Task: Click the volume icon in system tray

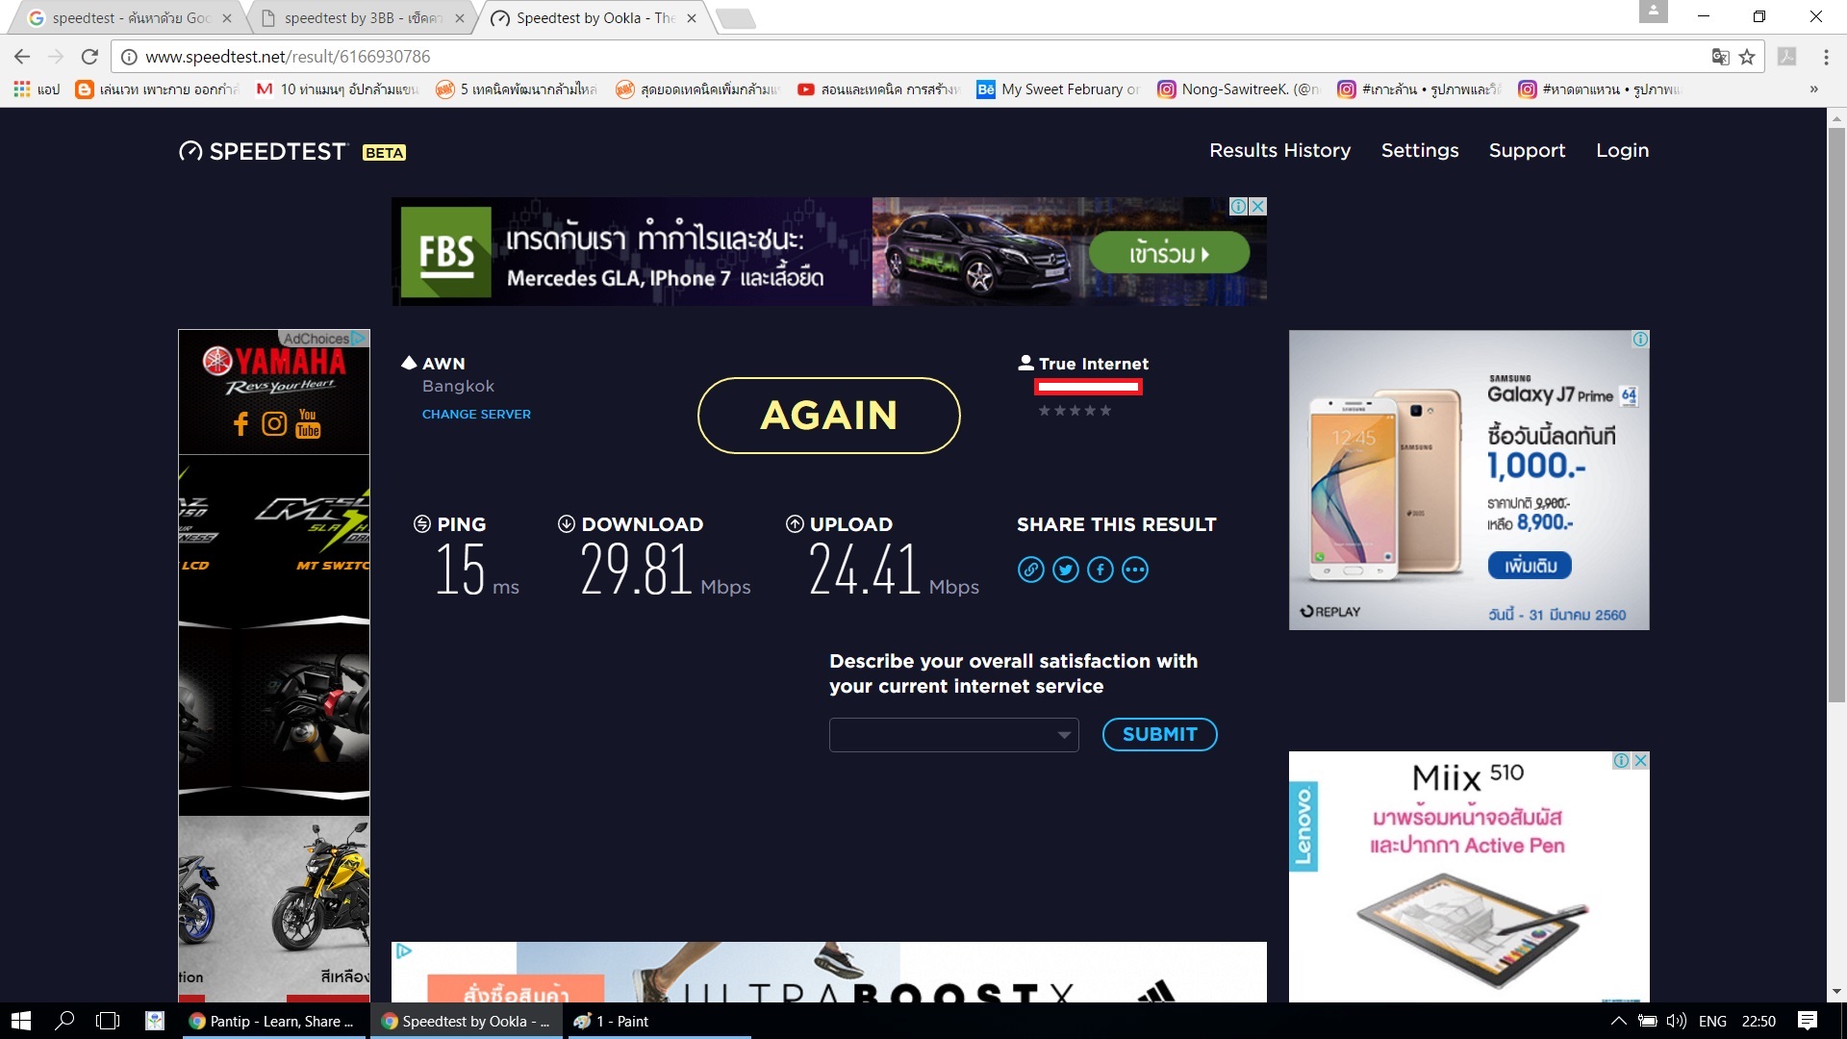Action: click(1677, 1021)
